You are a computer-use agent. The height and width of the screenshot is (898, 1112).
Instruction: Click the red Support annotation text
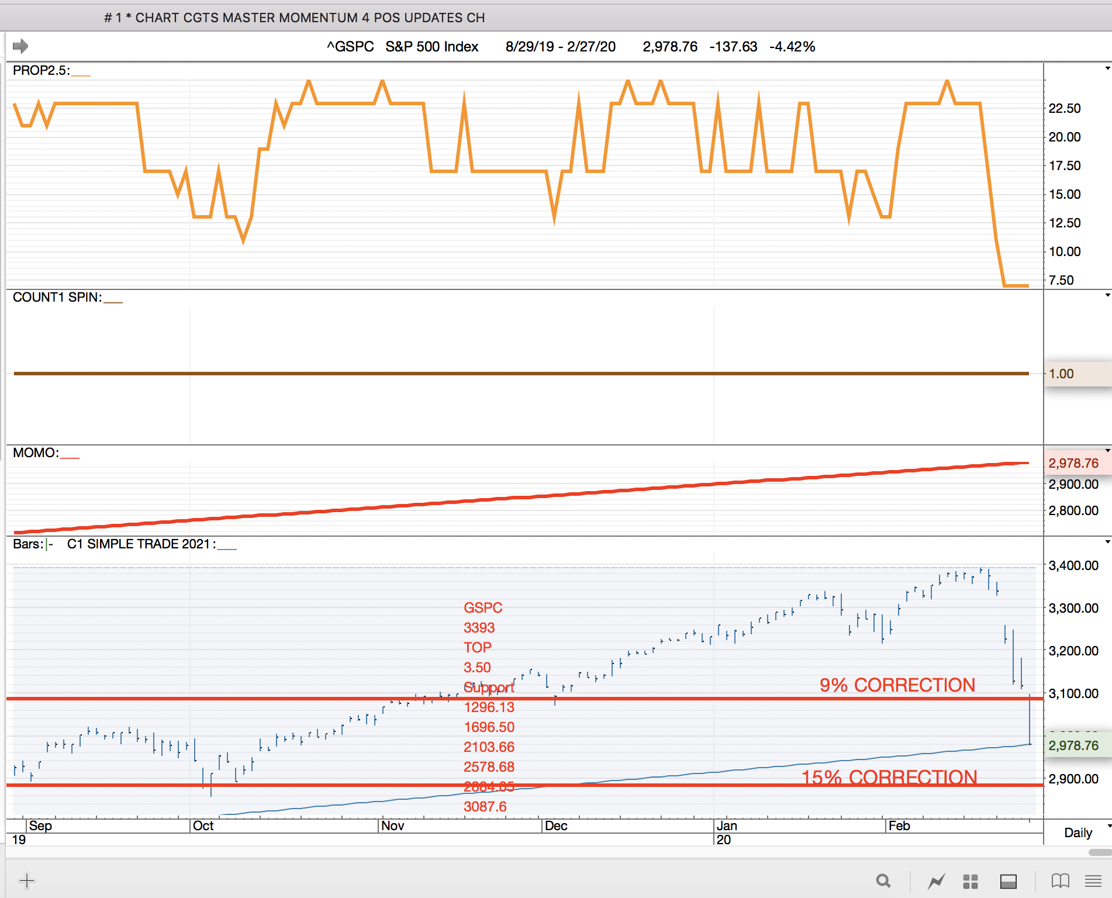coord(489,687)
